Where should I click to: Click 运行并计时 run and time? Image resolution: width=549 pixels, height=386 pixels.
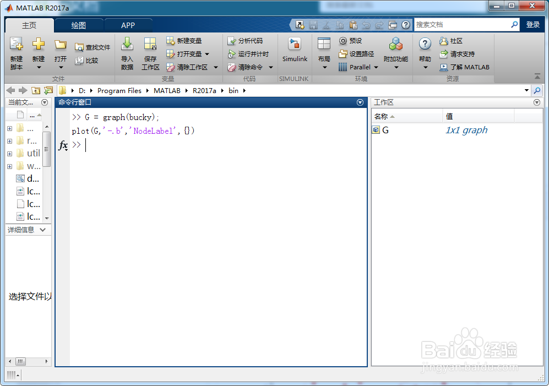tap(248, 54)
